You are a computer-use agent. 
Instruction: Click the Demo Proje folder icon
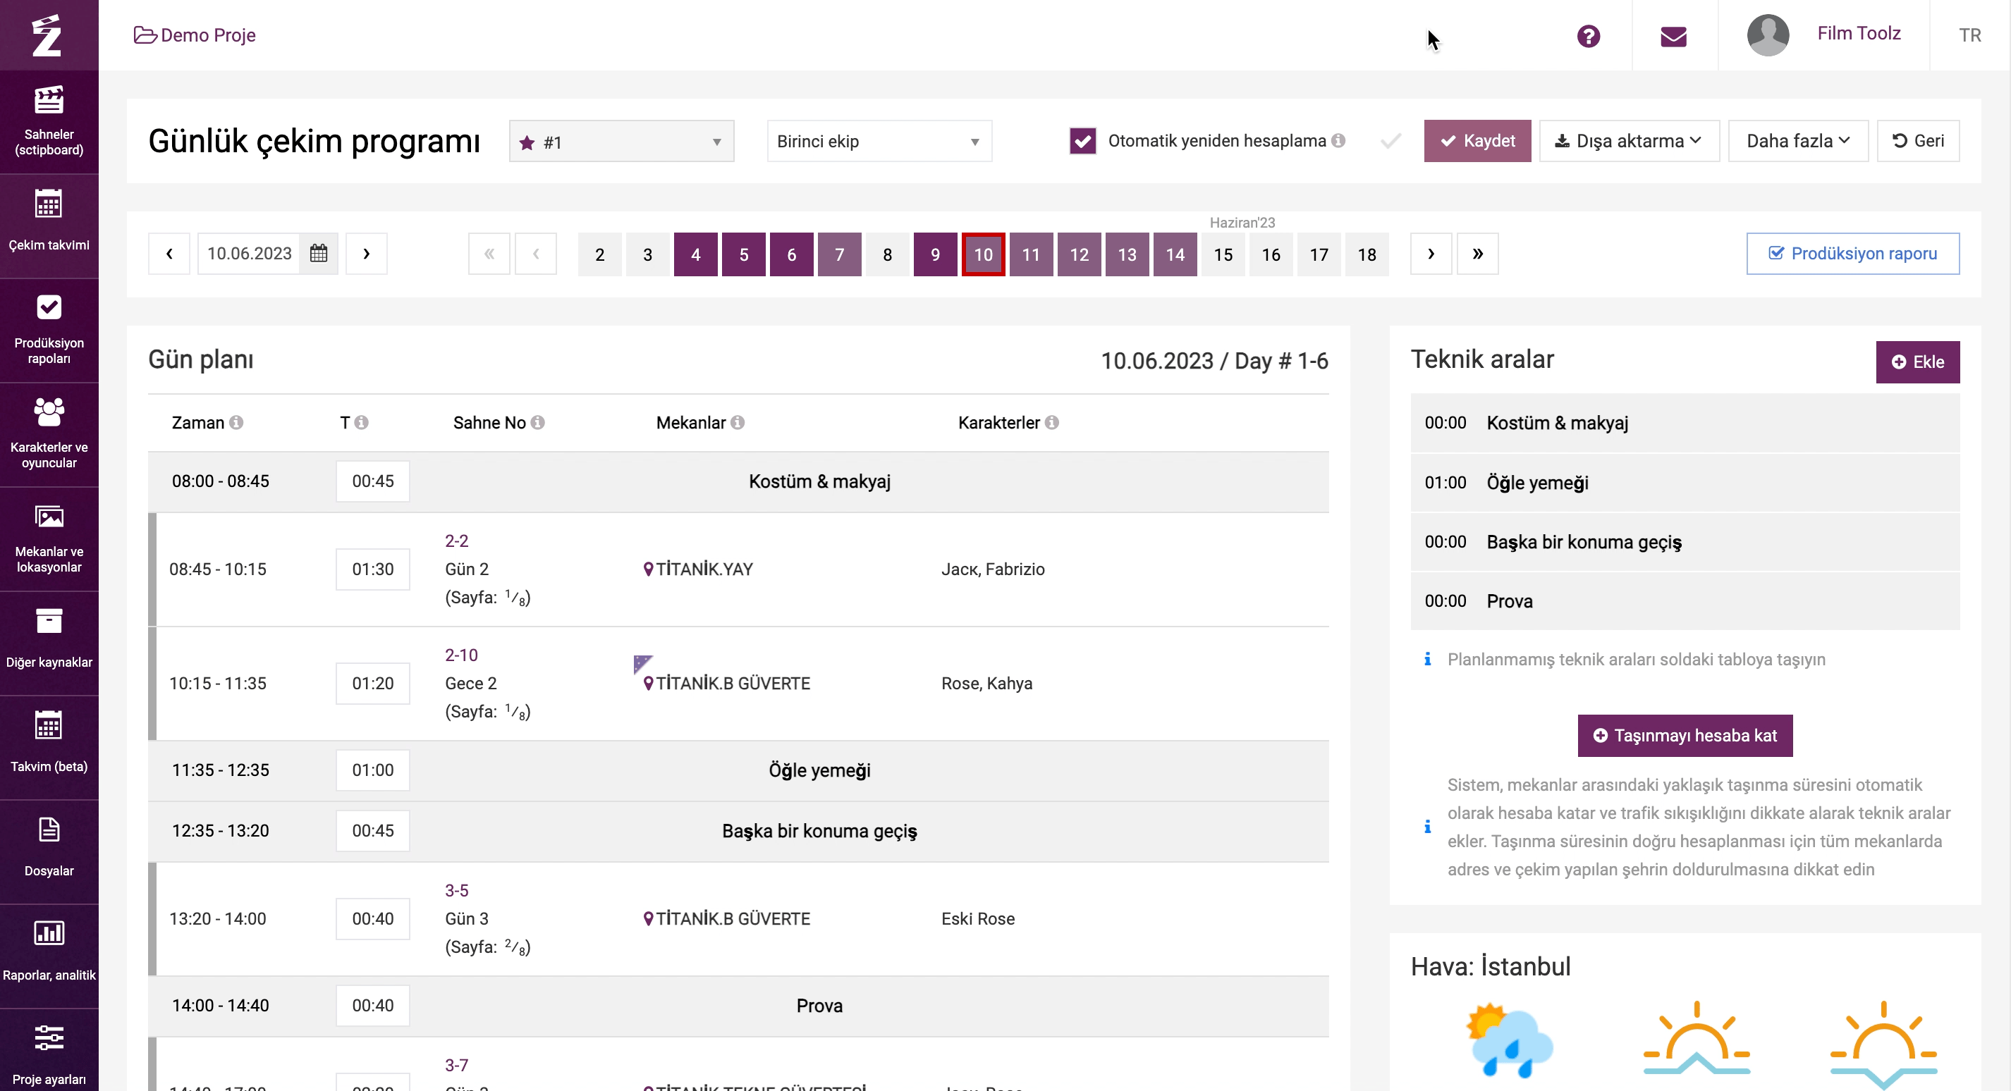point(145,35)
